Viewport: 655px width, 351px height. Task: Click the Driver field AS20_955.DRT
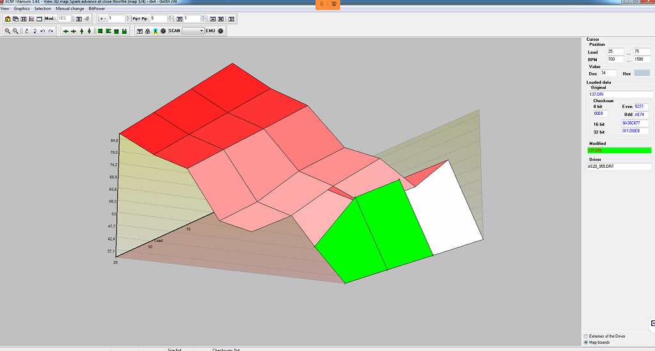(619, 167)
